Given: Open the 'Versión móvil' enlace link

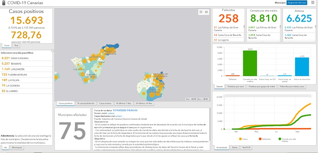Looking at the screenshot, I should point(111,113).
